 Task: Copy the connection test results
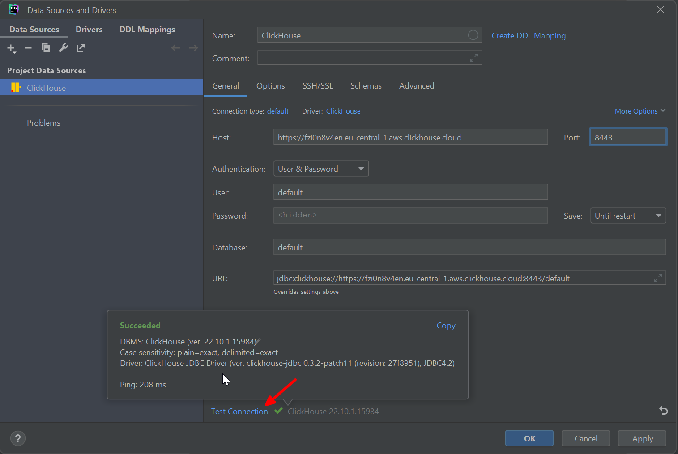[x=445, y=326]
